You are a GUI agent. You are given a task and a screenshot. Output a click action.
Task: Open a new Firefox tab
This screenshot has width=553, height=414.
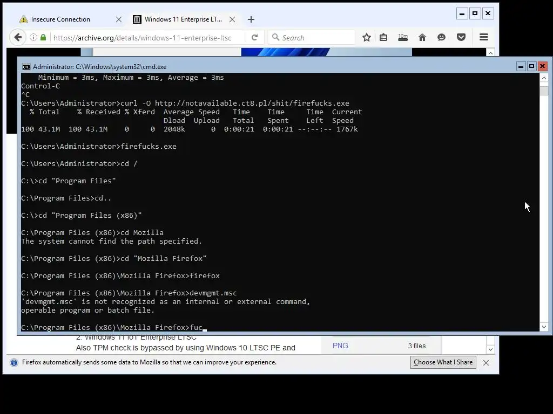coord(251,20)
